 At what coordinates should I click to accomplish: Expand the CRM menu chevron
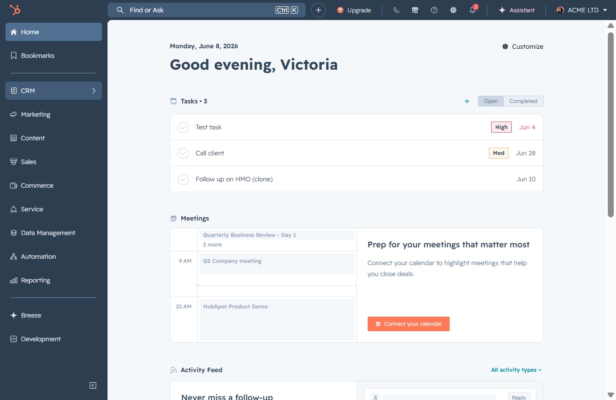pos(94,91)
